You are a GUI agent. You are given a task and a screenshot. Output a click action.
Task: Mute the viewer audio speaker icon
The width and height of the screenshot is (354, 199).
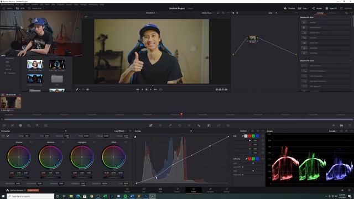87,90
